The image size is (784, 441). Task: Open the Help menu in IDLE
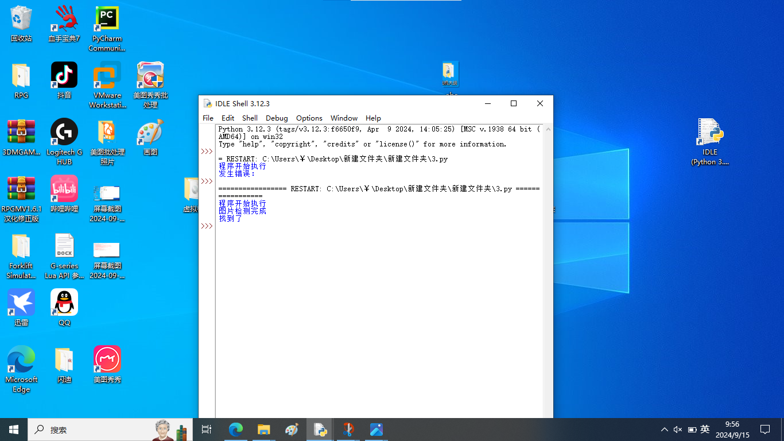[x=373, y=118]
